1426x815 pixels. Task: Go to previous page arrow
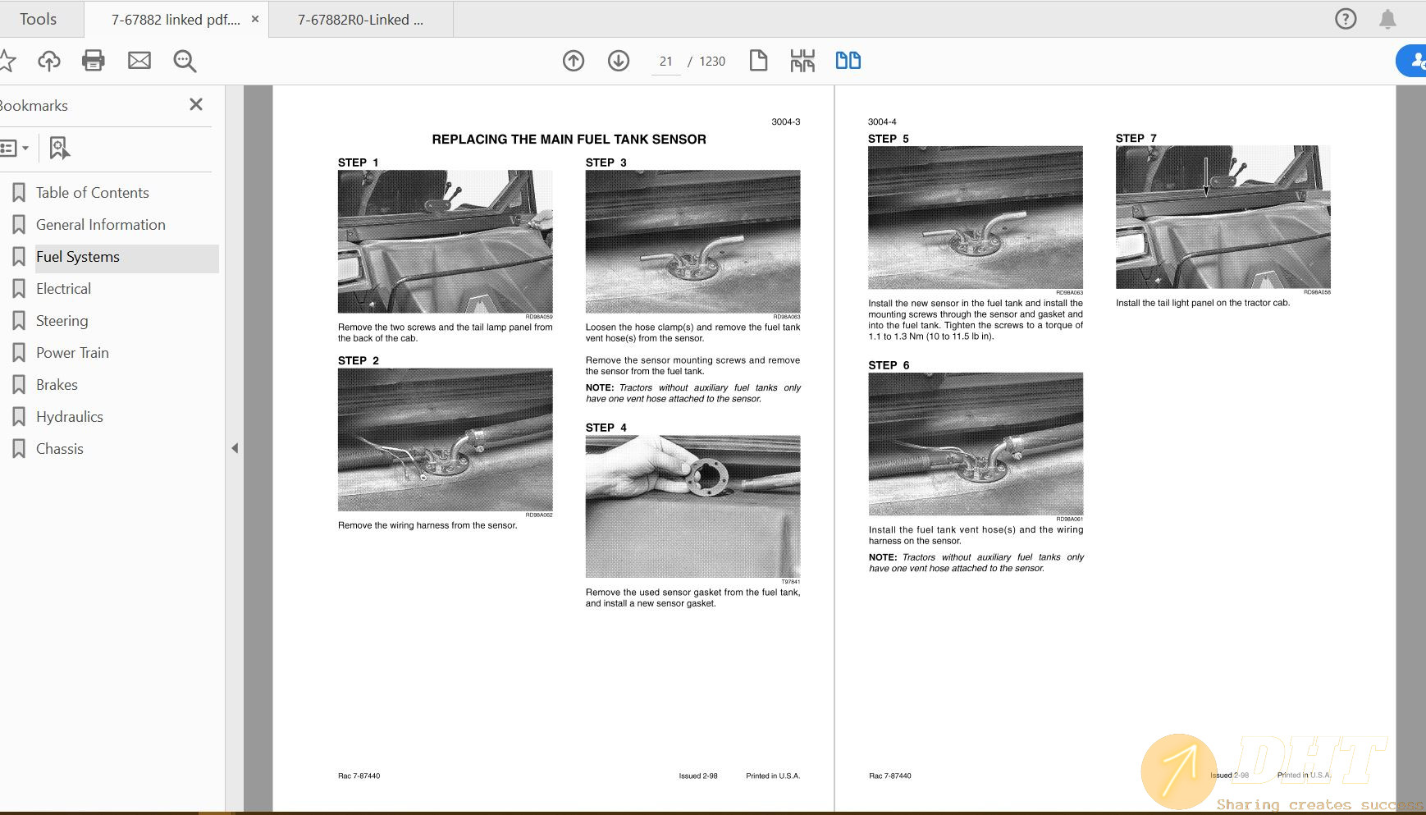pos(574,61)
